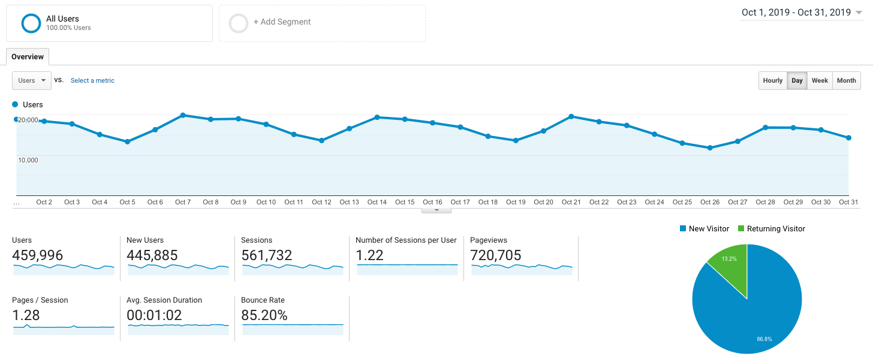The image size is (873, 359).
Task: Click the Add Segment button
Action: pyautogui.click(x=282, y=22)
